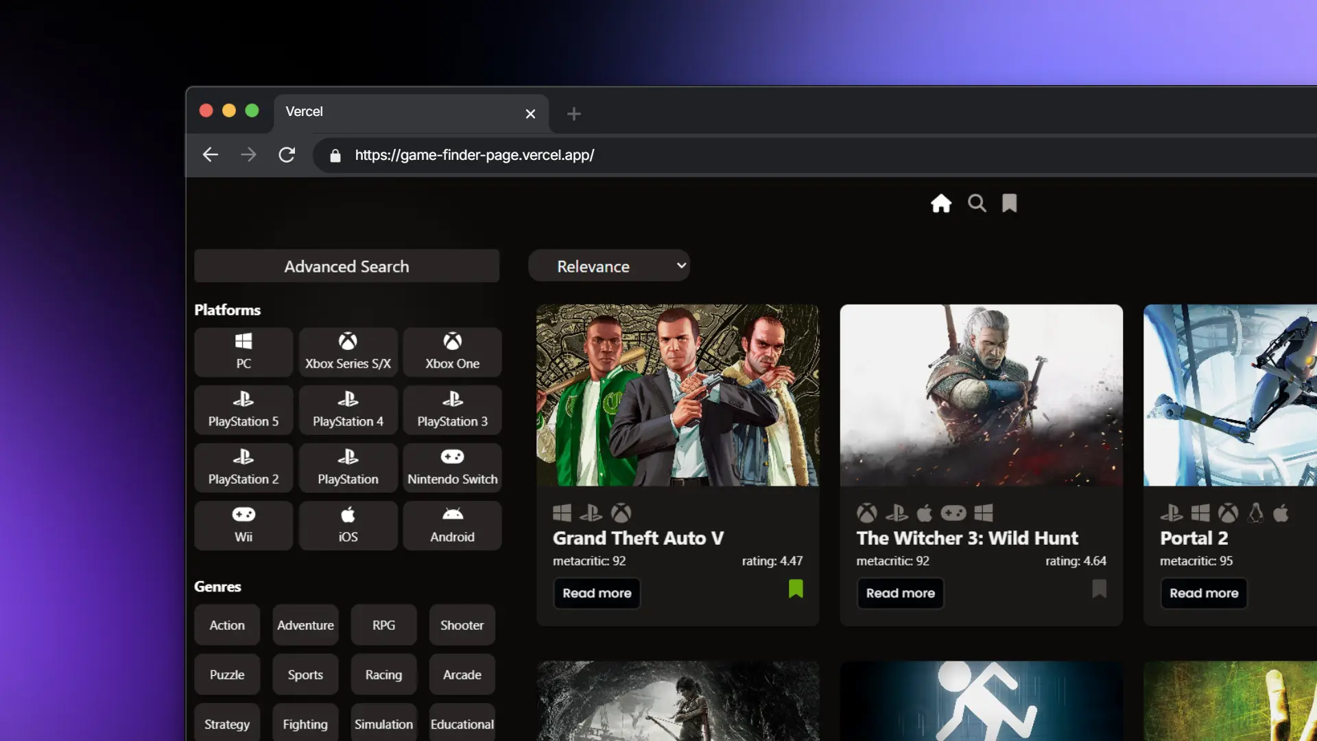Pick the Strategy genre

coord(227,723)
